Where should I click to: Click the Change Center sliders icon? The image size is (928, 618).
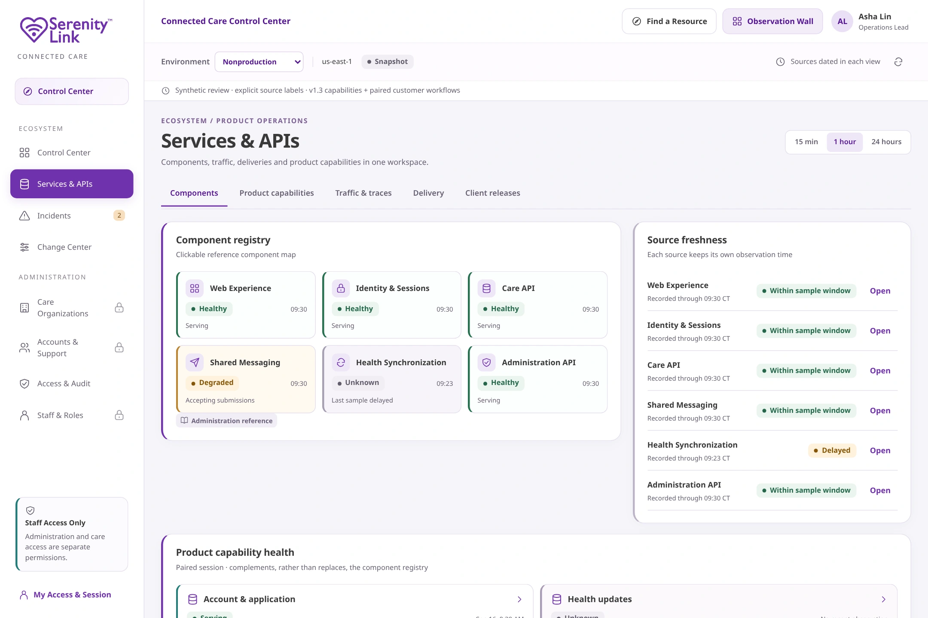pyautogui.click(x=24, y=247)
